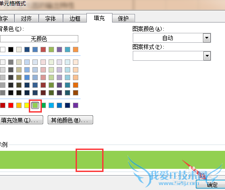Click the 无颜色 button

point(39,39)
